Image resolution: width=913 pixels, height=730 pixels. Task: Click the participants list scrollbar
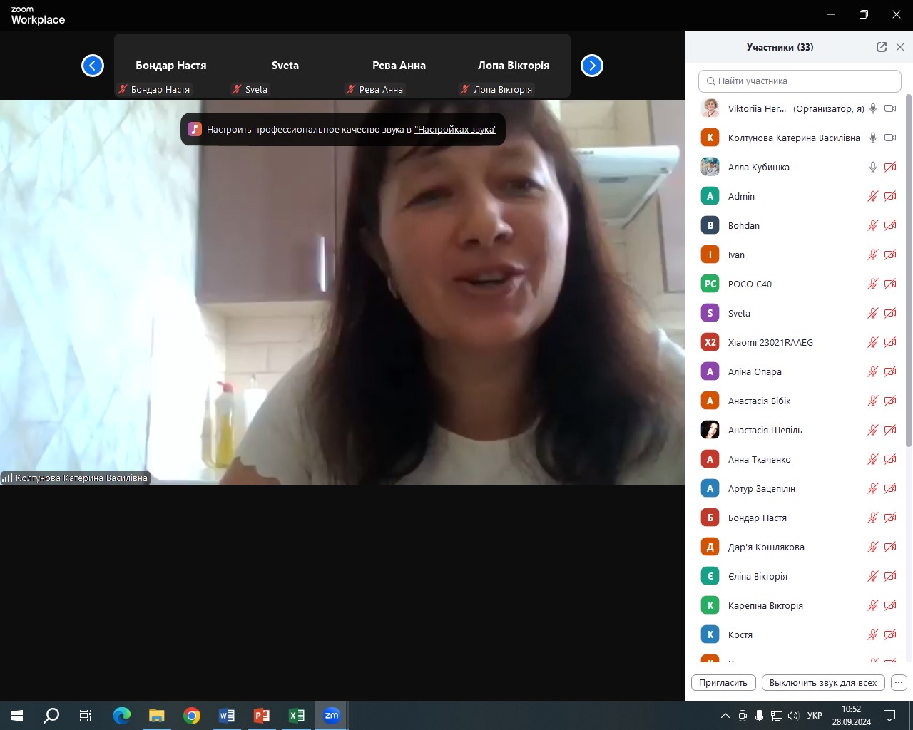click(908, 271)
